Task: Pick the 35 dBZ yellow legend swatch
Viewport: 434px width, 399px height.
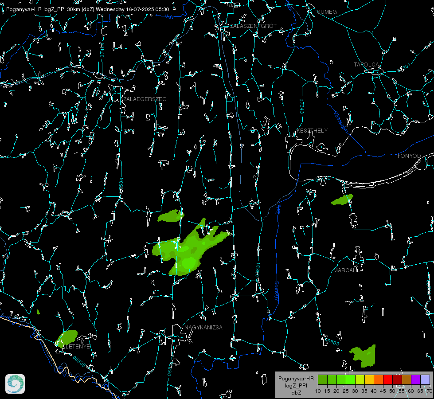Action: [x=369, y=379]
